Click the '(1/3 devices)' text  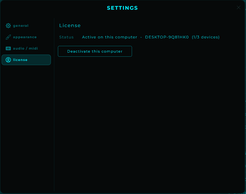tap(206, 37)
